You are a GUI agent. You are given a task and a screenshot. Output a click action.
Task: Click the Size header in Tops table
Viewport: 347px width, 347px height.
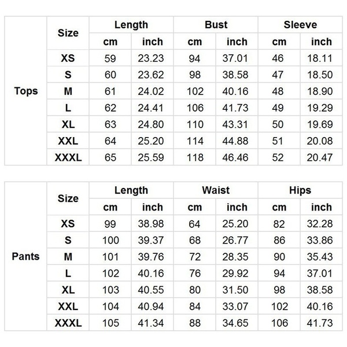pyautogui.click(x=68, y=33)
